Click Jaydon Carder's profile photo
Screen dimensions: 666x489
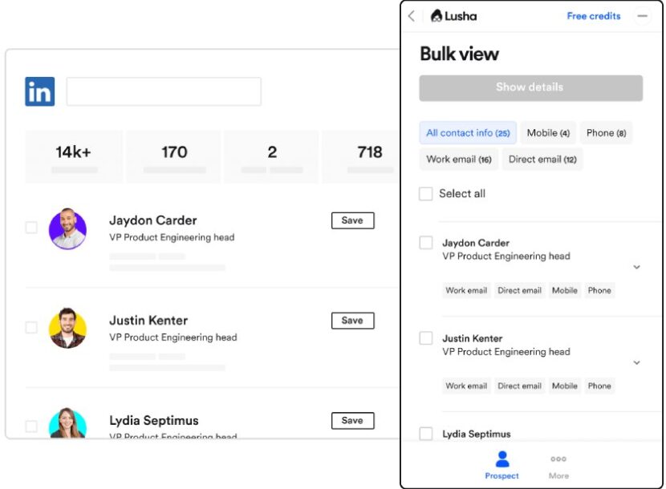(x=67, y=228)
